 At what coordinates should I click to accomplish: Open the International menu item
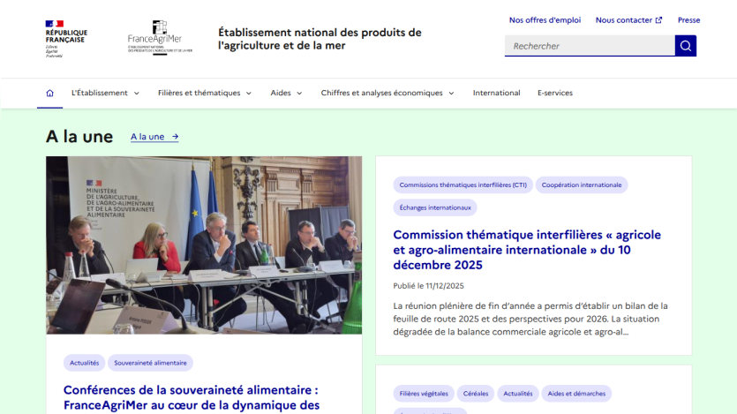(x=496, y=93)
